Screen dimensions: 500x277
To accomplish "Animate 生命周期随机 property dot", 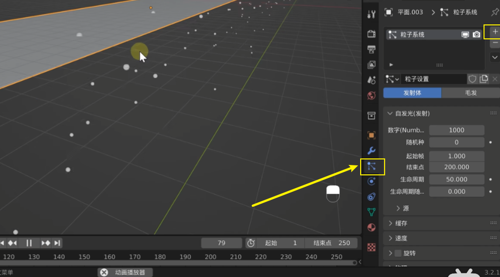I will [x=491, y=191].
